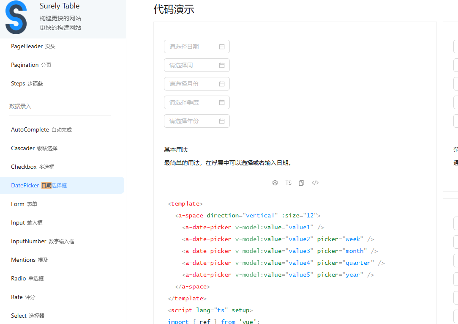Go to Checkbox 多选框 in the sidebar
The image size is (458, 324).
point(33,167)
